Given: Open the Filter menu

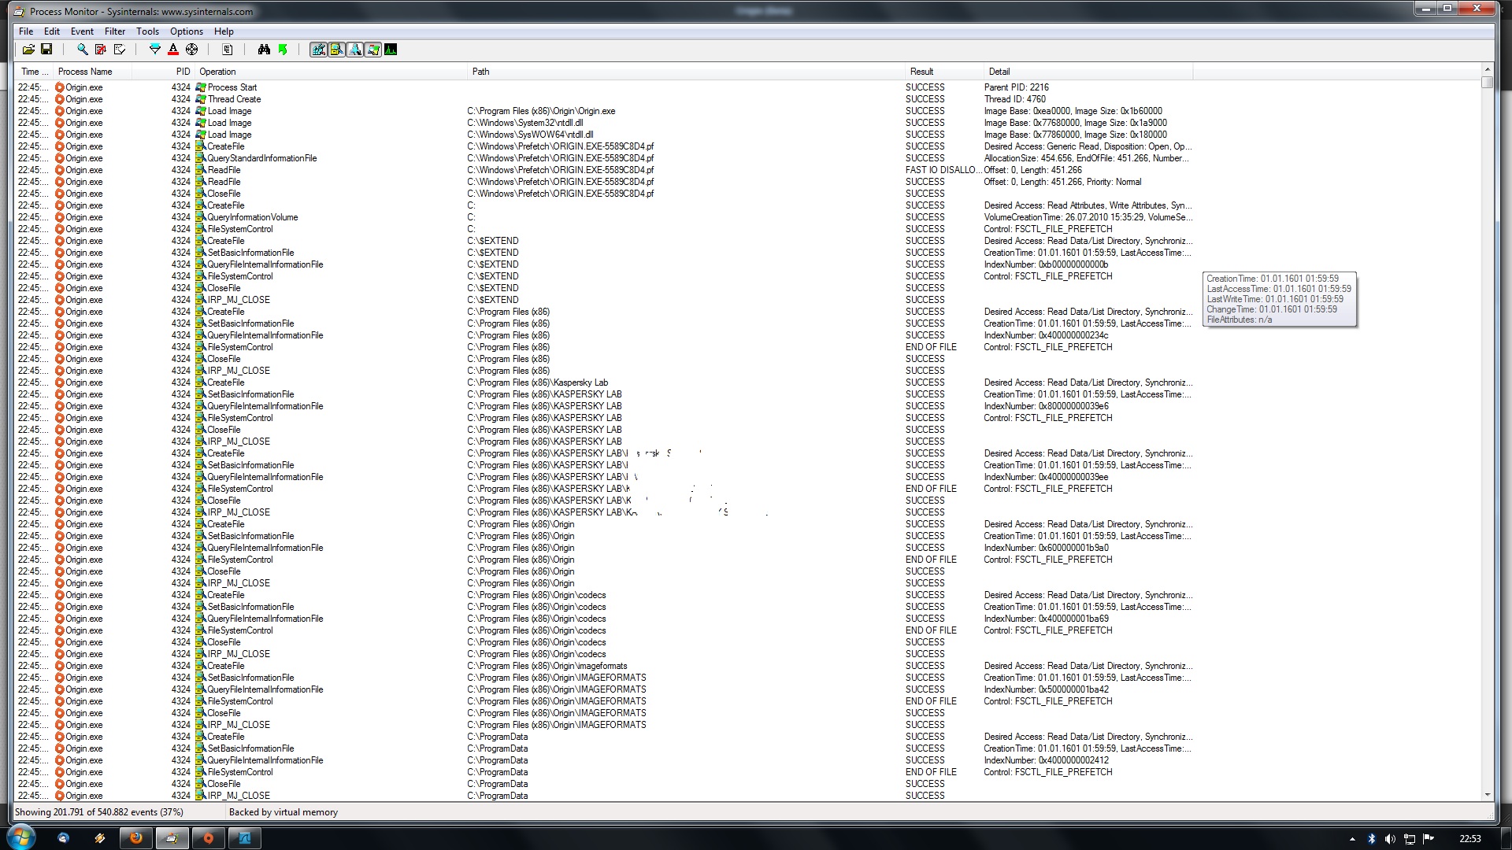Looking at the screenshot, I should coord(115,31).
